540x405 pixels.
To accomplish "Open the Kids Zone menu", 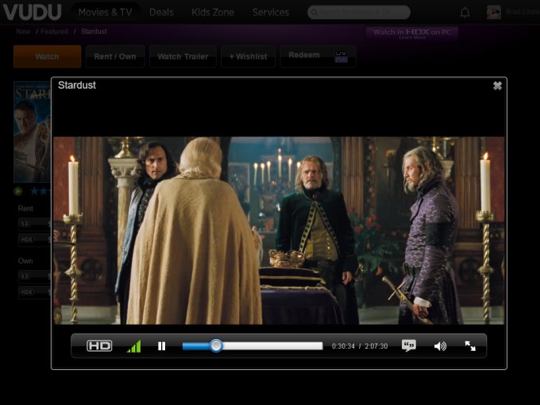I will (213, 13).
